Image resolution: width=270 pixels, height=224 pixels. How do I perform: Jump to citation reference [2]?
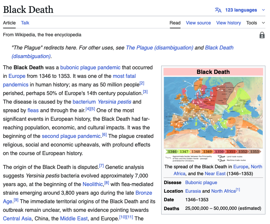[x=142, y=83]
